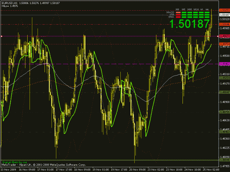This screenshot has width=230, height=172.
Task: Click the MetaTrader - Alpari UK copyright text
Action: pyautogui.click(x=43, y=165)
